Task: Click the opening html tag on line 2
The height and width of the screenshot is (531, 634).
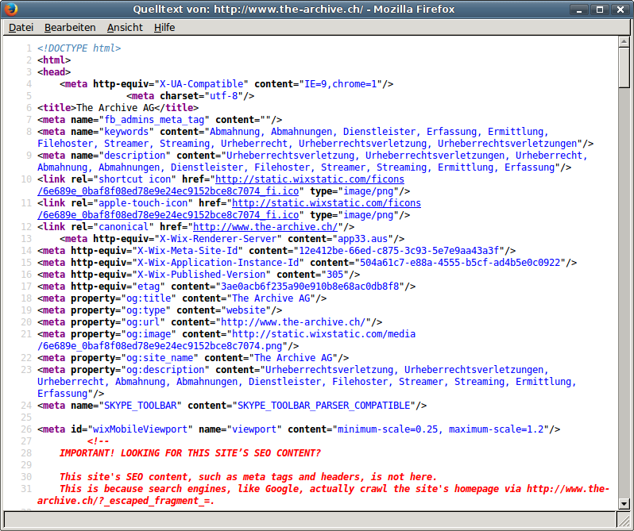Action: point(54,60)
